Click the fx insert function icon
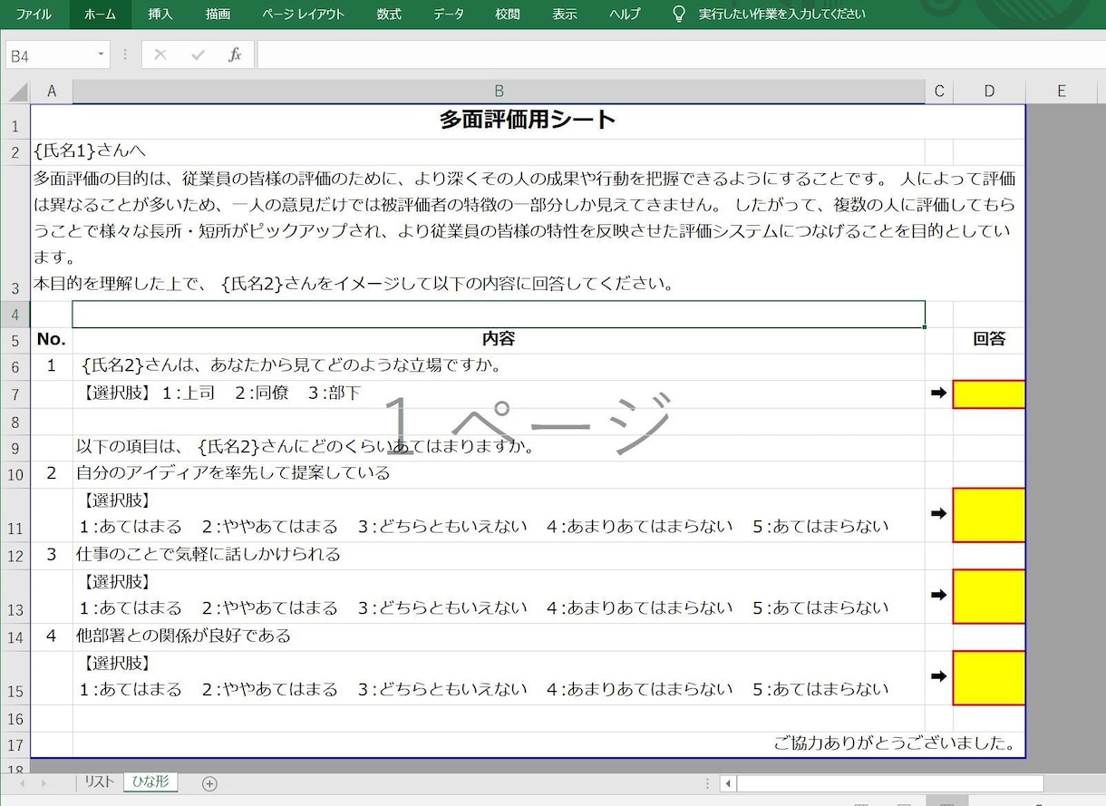Viewport: 1106px width, 806px height. (x=235, y=55)
